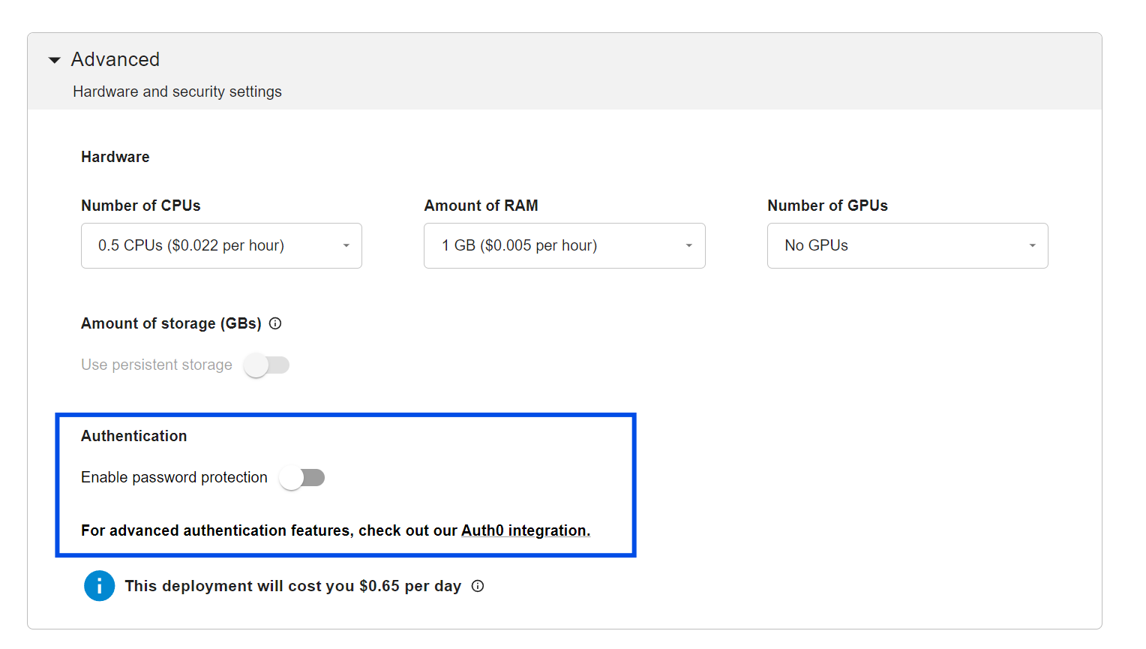This screenshot has width=1146, height=649.
Task: Click the Authentication heading text
Action: 134,436
